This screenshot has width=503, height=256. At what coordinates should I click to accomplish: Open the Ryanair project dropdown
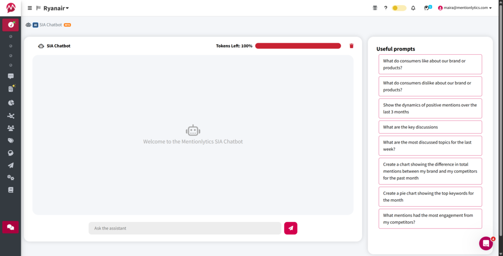click(56, 8)
